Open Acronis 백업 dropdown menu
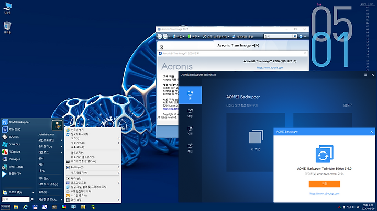This screenshot has width=377, height=211. coord(178,37)
